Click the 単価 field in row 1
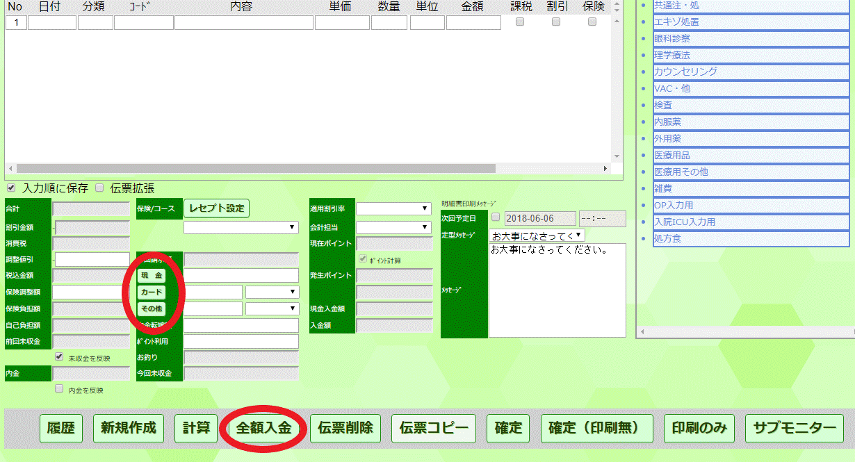The width and height of the screenshot is (855, 462). pyautogui.click(x=342, y=22)
